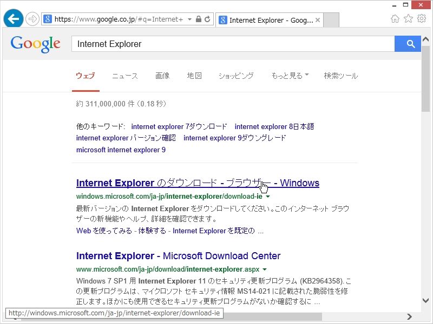Image resolution: width=433 pixels, height=324 pixels.
Task: Open Internet Explorer を既定の sitelink
Action: (x=214, y=231)
